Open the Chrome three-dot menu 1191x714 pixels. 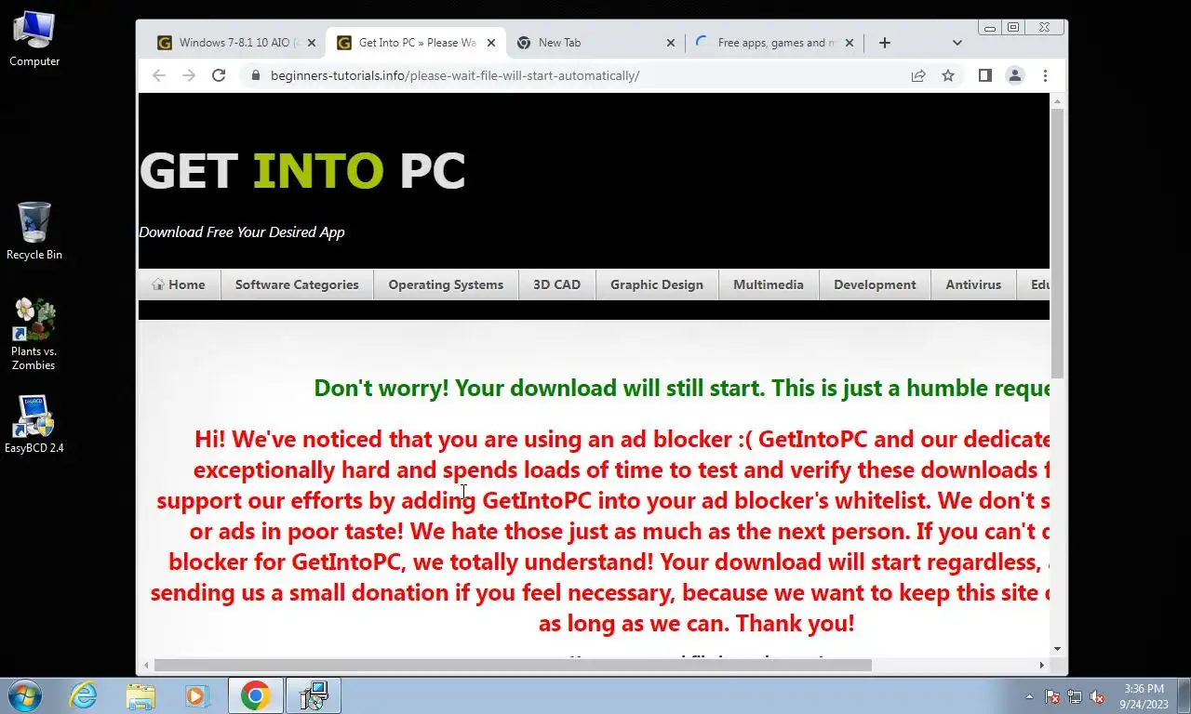pos(1045,75)
